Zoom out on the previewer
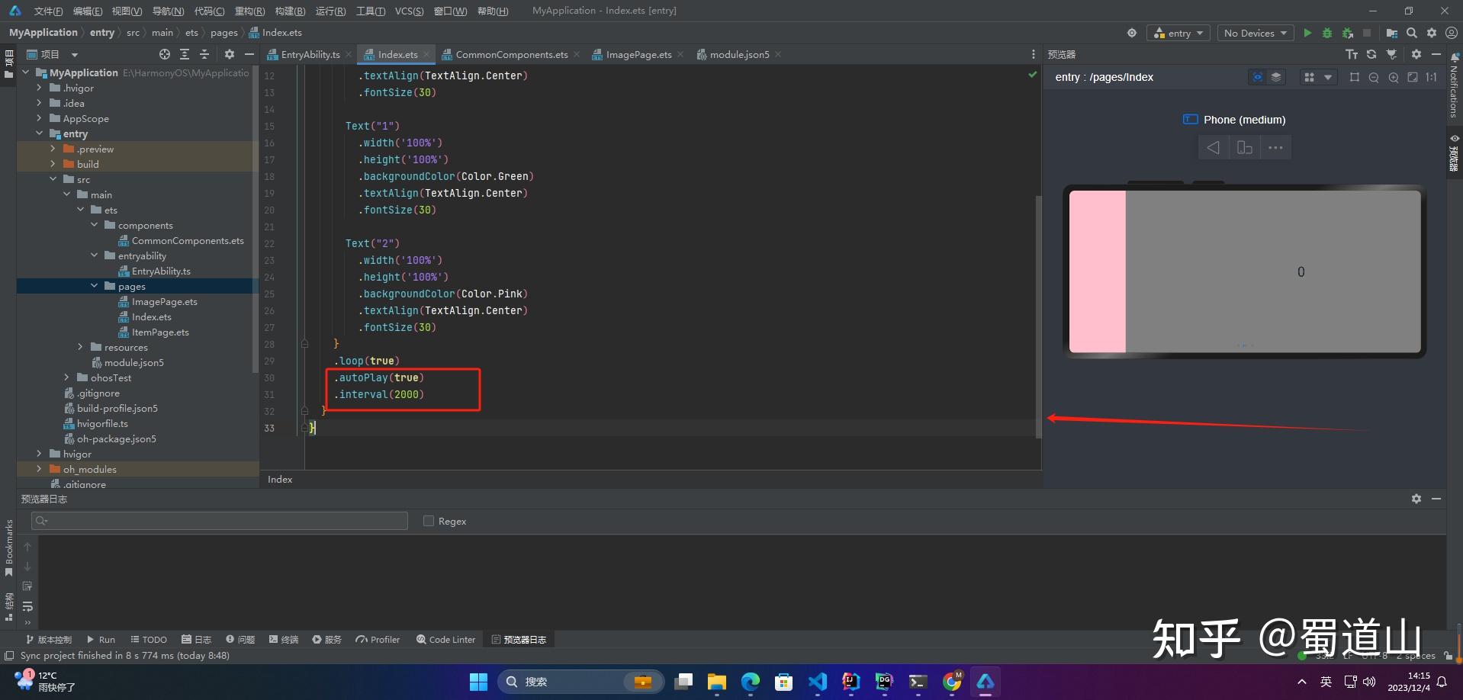This screenshot has width=1463, height=700. point(1374,77)
